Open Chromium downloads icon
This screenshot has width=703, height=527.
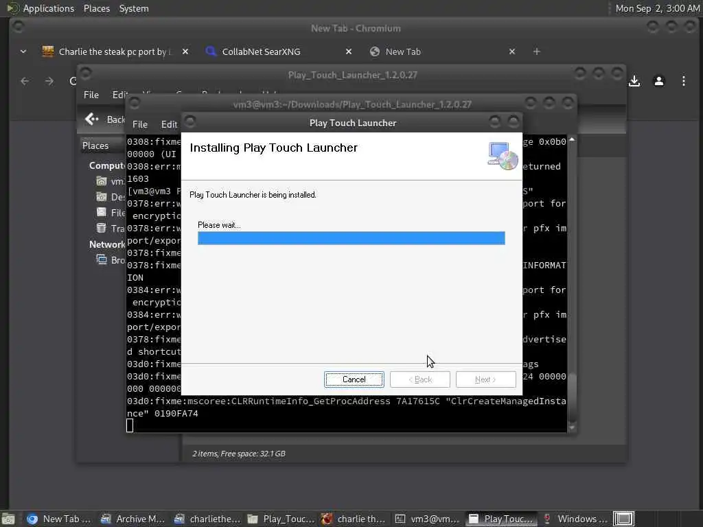click(x=634, y=81)
